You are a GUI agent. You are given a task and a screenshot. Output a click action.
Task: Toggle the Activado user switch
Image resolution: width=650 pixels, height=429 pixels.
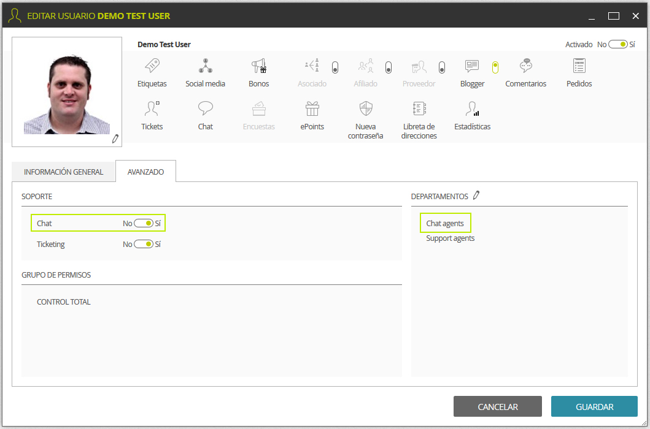point(617,44)
